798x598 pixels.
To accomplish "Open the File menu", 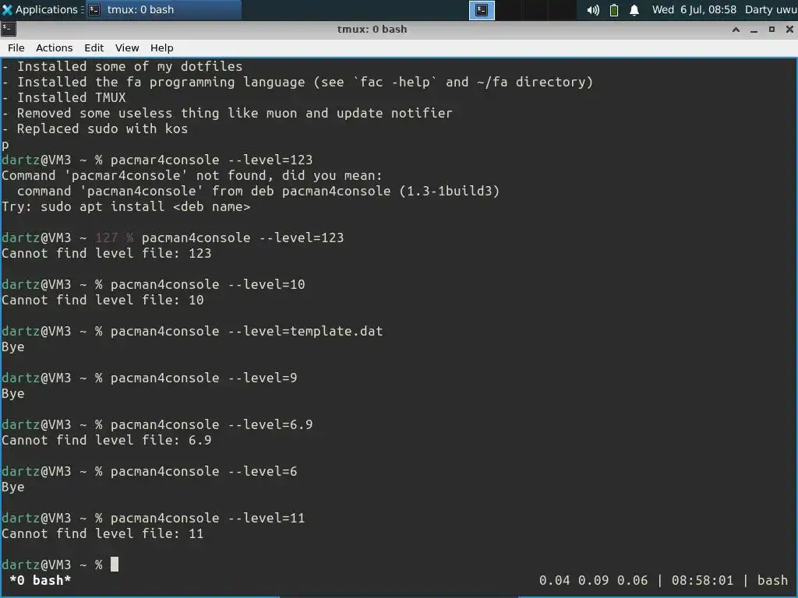I will point(16,47).
